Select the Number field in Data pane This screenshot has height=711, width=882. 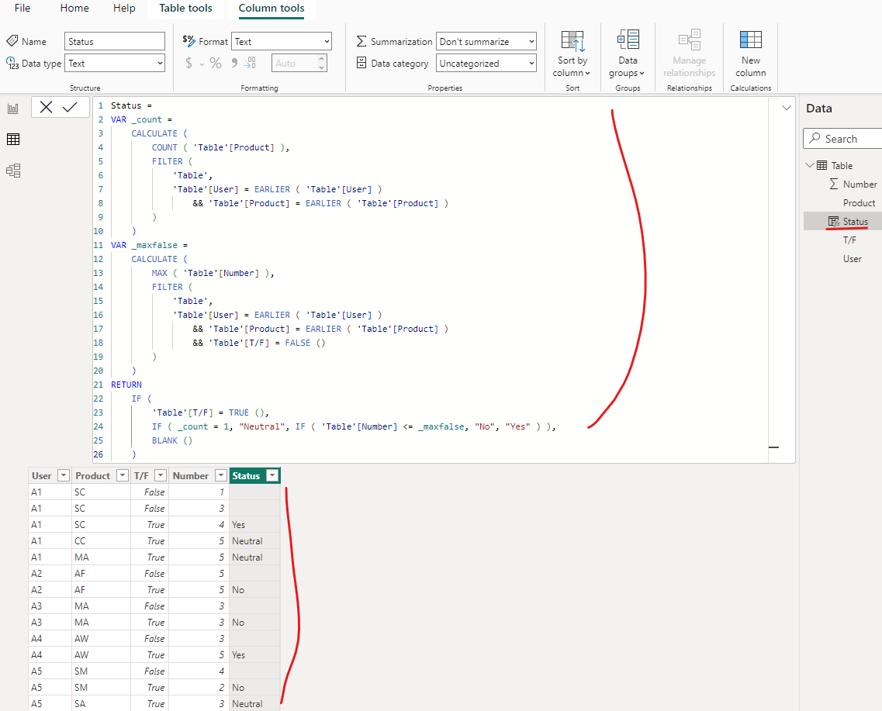[x=860, y=184]
